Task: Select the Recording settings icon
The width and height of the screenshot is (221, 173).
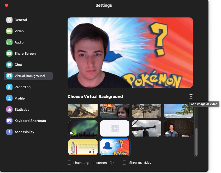Action: [9, 87]
